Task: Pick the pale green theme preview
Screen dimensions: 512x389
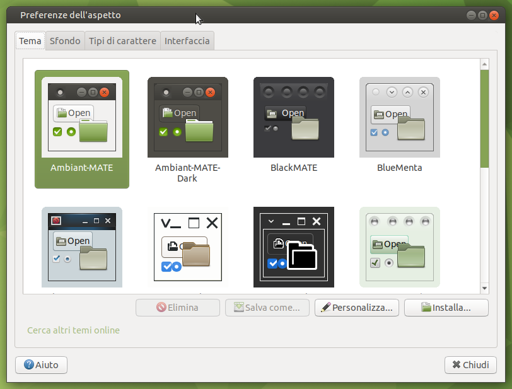Action: coord(399,247)
